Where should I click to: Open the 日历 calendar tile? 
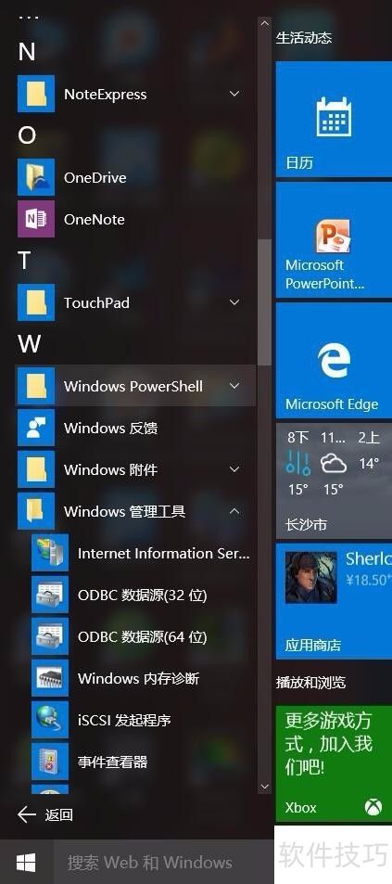(x=334, y=120)
